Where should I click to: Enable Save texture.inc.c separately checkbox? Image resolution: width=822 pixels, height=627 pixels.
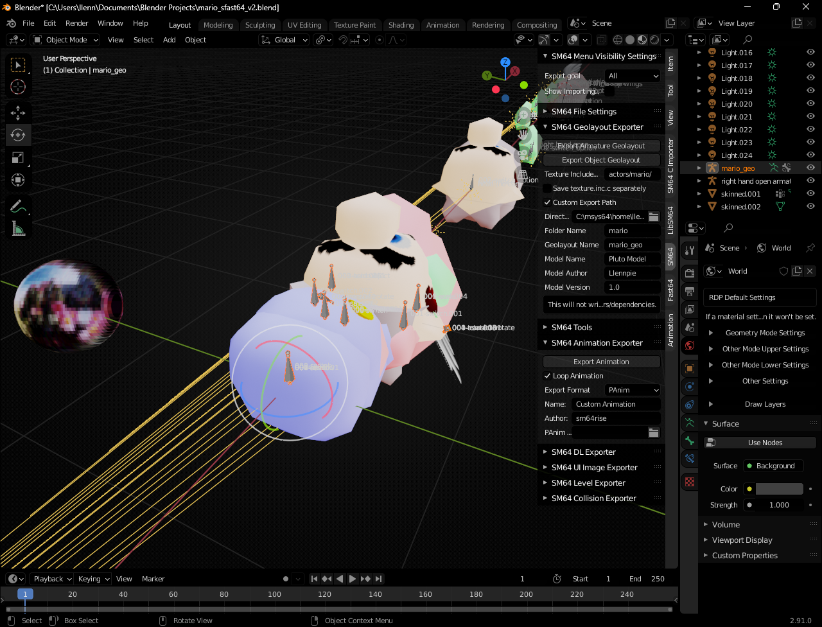547,188
